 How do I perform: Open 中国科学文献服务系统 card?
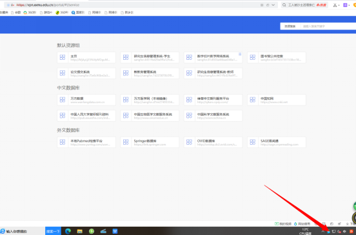point(213,116)
